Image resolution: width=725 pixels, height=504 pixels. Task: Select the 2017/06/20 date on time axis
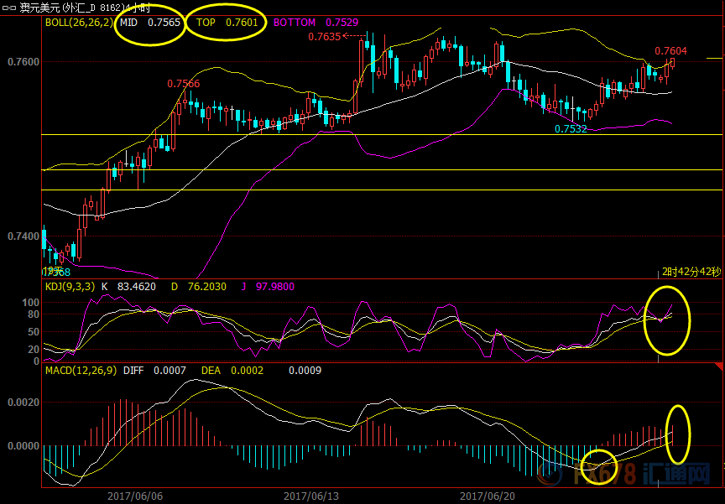pos(488,496)
